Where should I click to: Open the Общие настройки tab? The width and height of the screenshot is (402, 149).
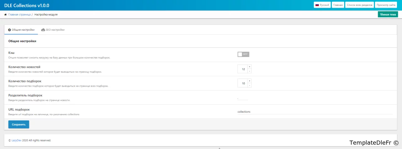[21, 30]
